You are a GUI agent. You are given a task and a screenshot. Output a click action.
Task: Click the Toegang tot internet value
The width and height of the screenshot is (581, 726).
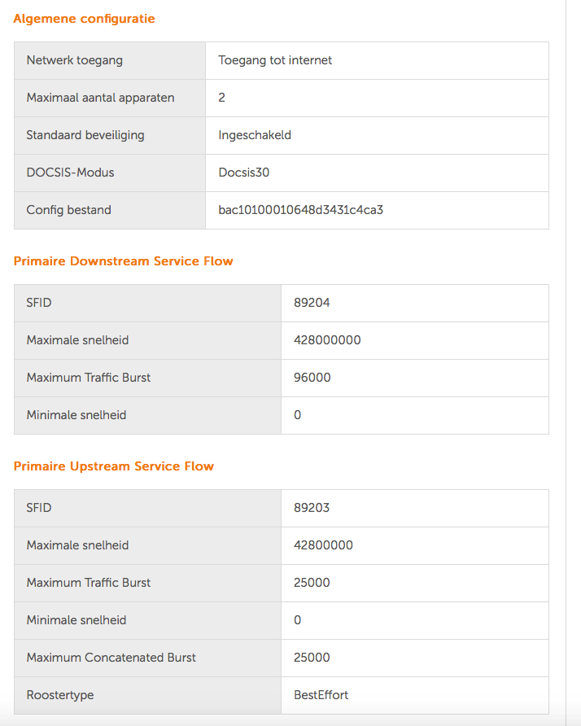(x=275, y=60)
